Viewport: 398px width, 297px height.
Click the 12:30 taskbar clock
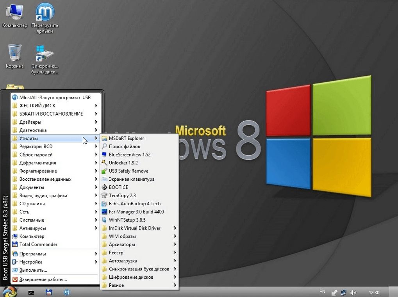(374, 292)
